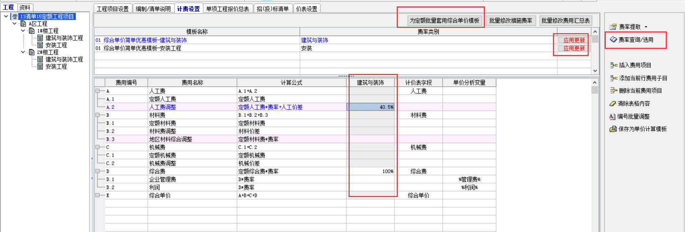Click the 费率提取 icon
This screenshot has height=232, width=685.
(613, 27)
